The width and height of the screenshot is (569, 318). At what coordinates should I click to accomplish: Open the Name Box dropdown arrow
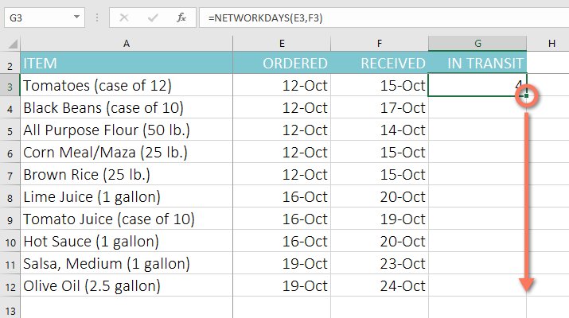(76, 17)
